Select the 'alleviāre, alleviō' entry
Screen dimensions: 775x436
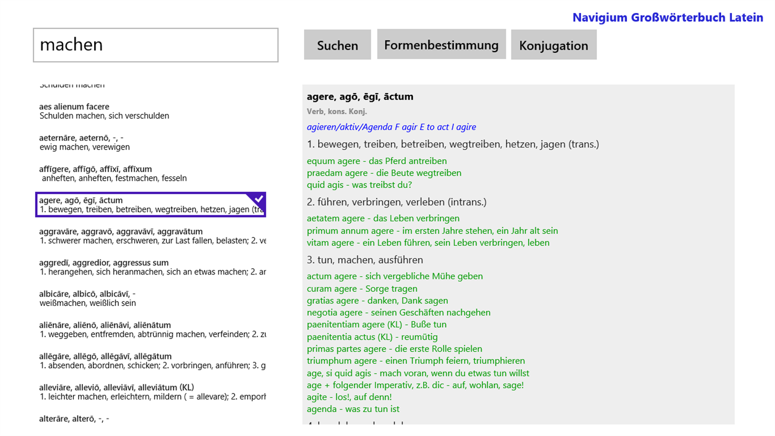tap(151, 392)
